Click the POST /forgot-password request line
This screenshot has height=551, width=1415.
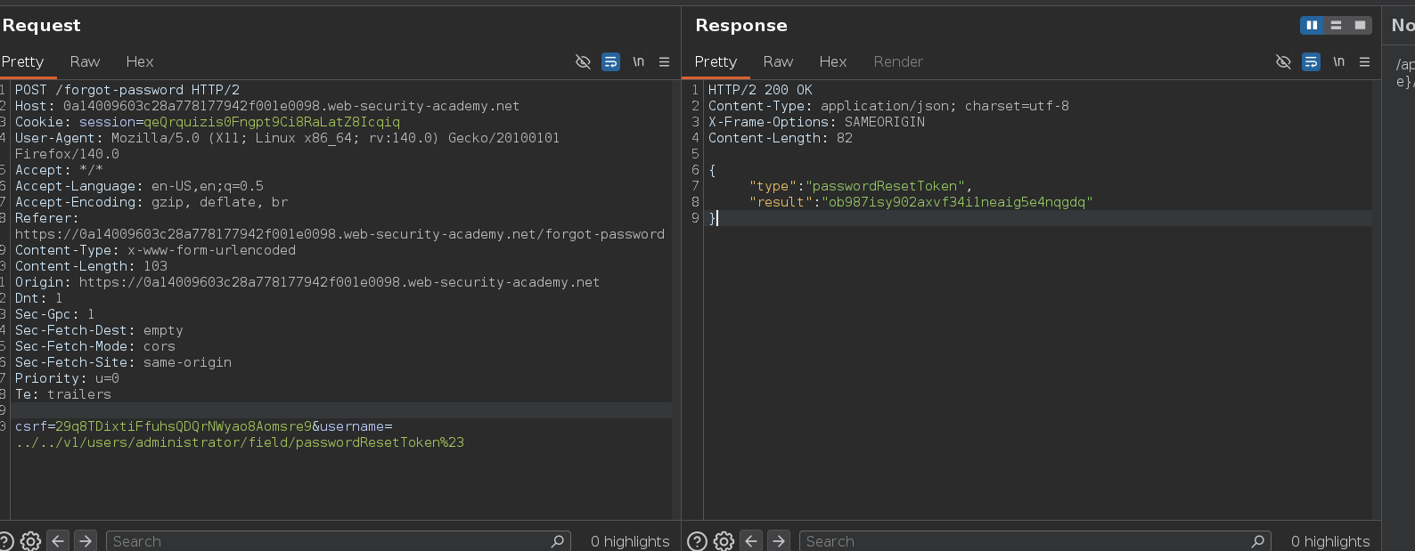[127, 90]
